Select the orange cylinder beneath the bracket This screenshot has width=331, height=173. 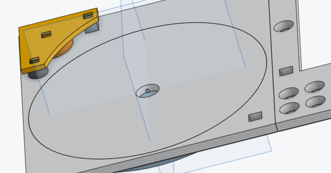(x=65, y=49)
